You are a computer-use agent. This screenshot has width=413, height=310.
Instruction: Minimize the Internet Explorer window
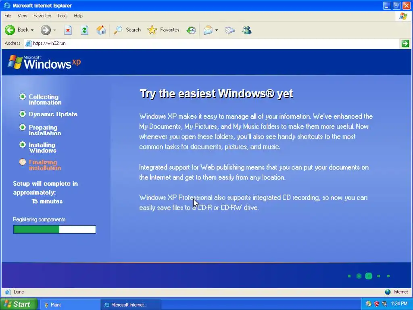tap(387, 6)
